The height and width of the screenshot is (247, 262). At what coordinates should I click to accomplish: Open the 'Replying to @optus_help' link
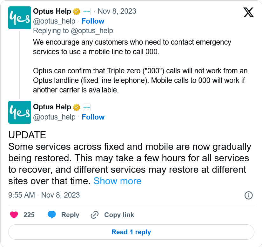click(x=73, y=31)
